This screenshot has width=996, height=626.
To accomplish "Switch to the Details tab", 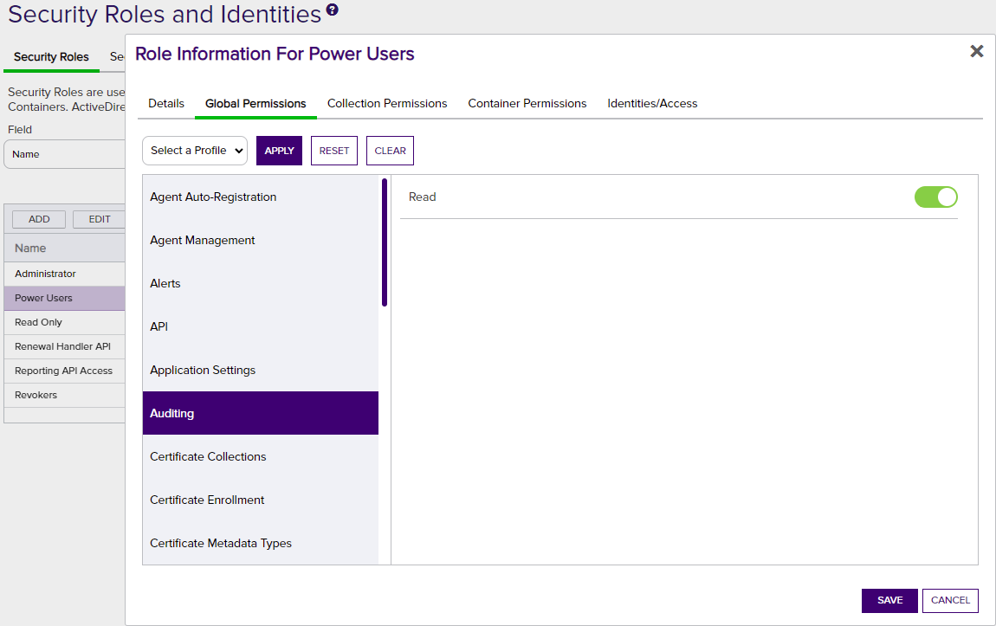I will pos(166,104).
